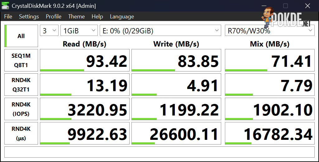Run all benchmarks with the All button
The image size is (319, 162).
(x=21, y=36)
